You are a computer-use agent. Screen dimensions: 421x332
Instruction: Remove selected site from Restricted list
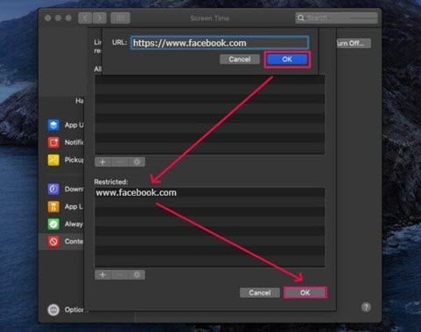click(x=120, y=274)
